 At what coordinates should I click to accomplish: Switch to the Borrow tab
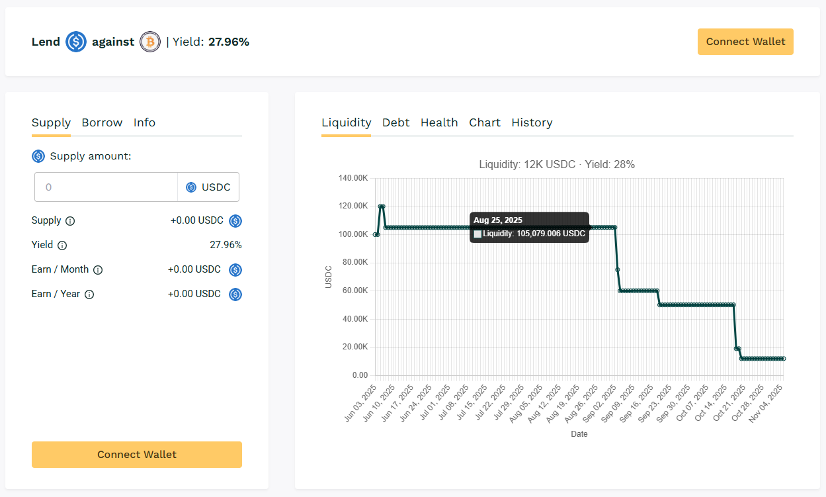pyautogui.click(x=102, y=122)
